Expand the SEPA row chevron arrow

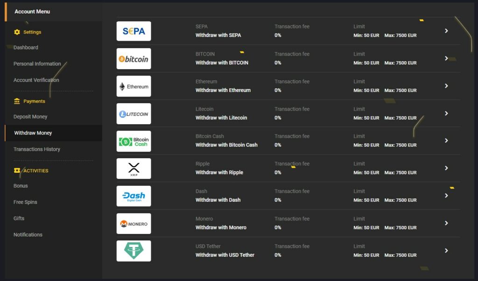(x=446, y=31)
